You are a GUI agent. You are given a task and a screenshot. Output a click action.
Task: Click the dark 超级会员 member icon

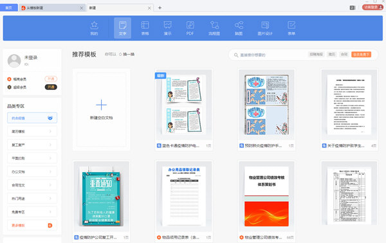point(10,87)
